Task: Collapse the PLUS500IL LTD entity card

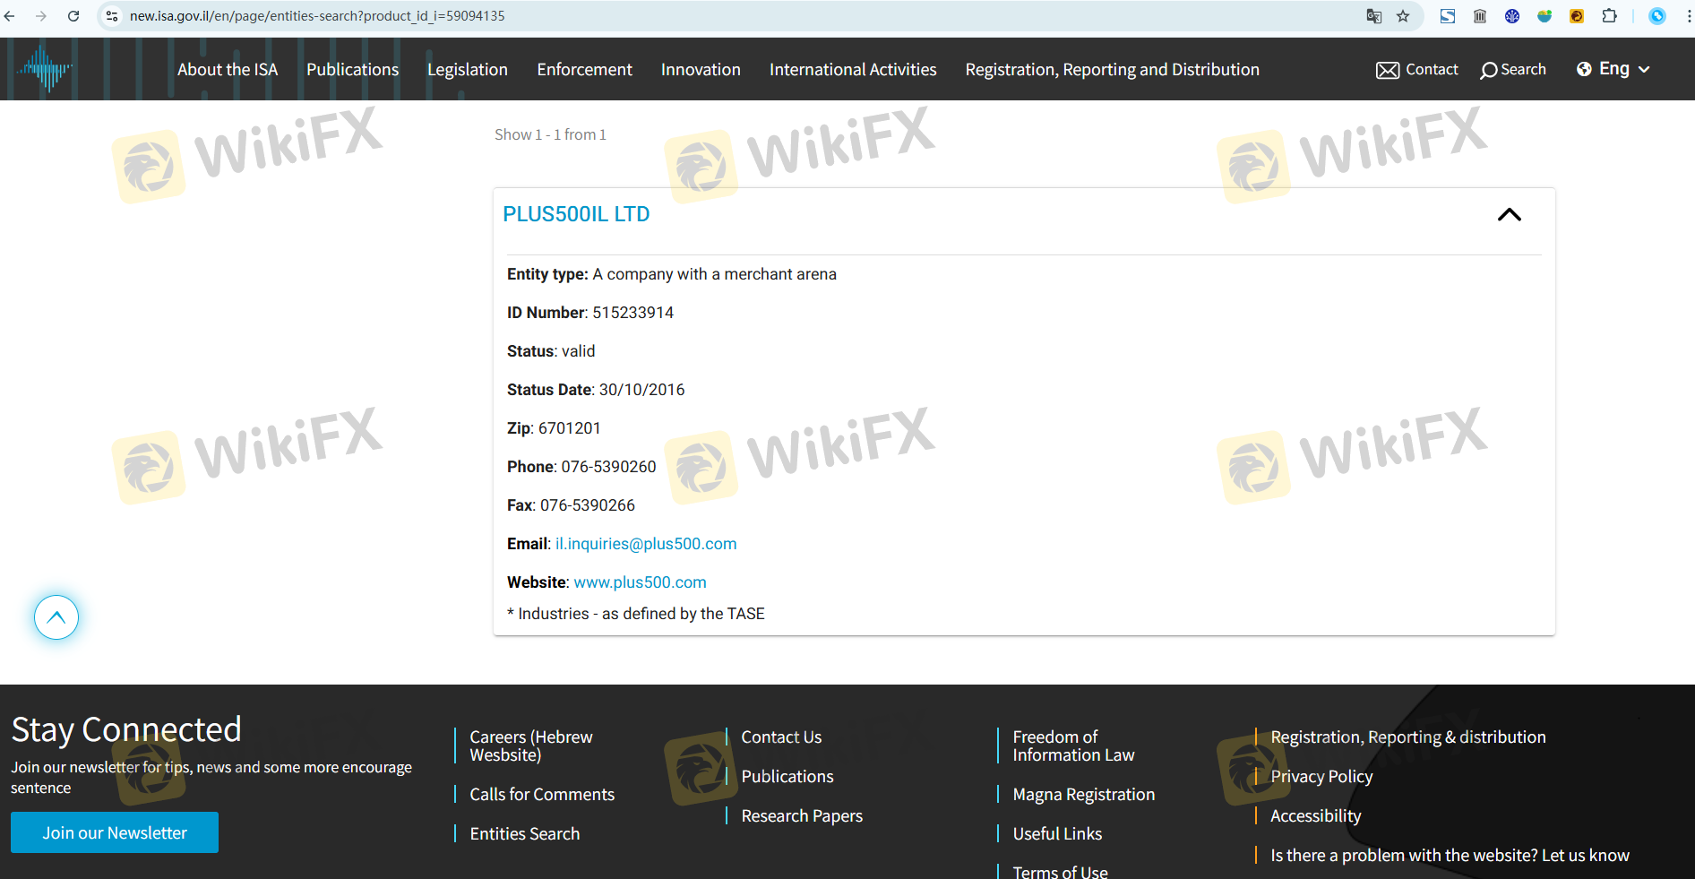Action: point(1510,214)
